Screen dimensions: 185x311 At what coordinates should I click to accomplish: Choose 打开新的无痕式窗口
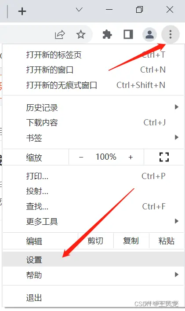[x=93, y=85]
